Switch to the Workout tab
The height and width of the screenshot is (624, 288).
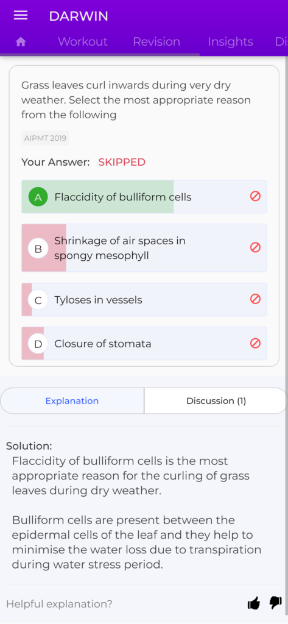coord(83,42)
